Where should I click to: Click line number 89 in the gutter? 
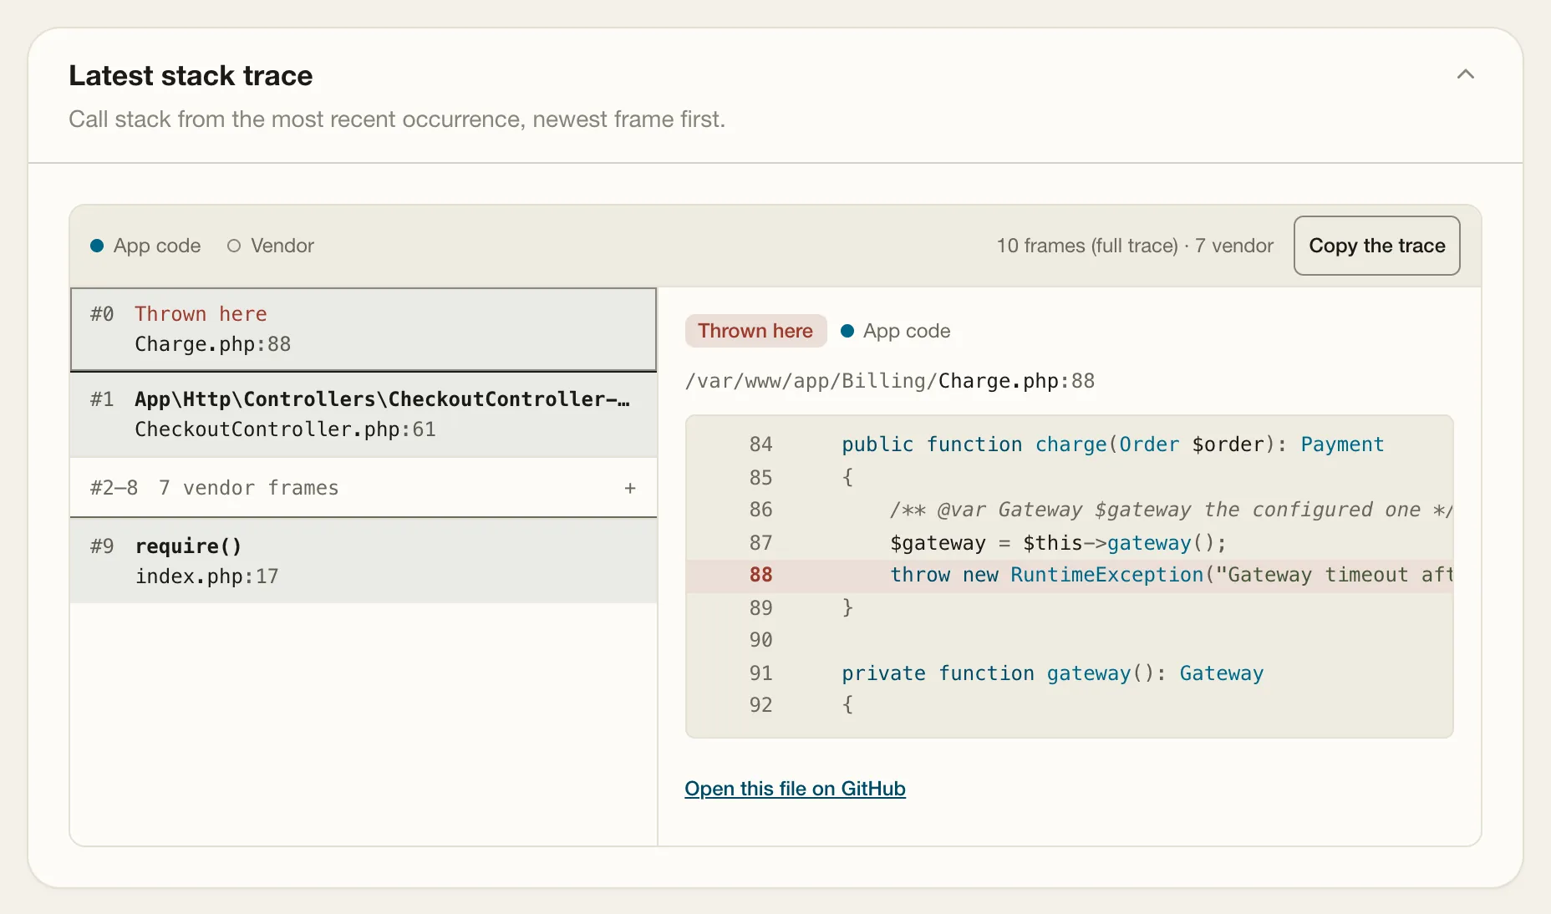coord(760,608)
